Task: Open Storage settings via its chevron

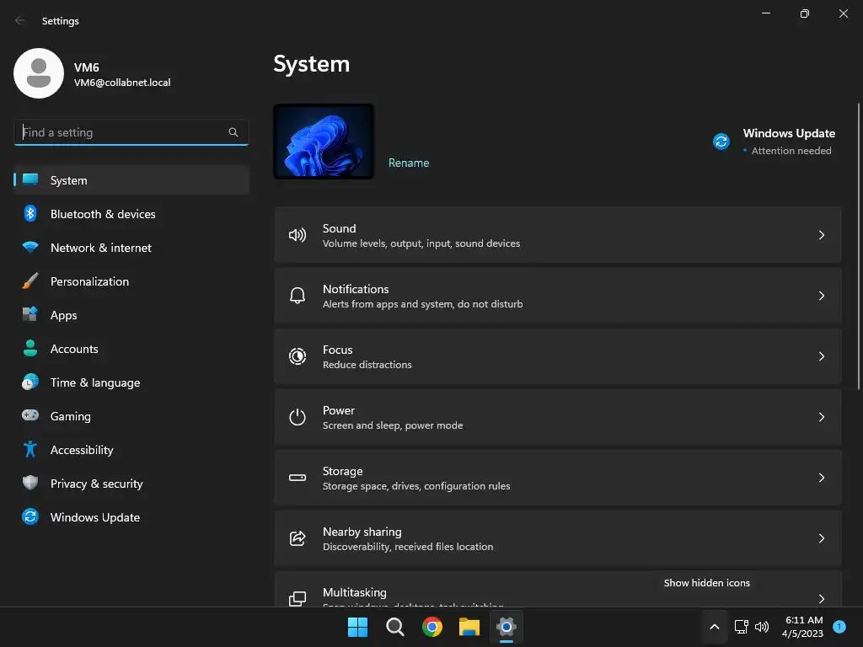Action: [821, 478]
